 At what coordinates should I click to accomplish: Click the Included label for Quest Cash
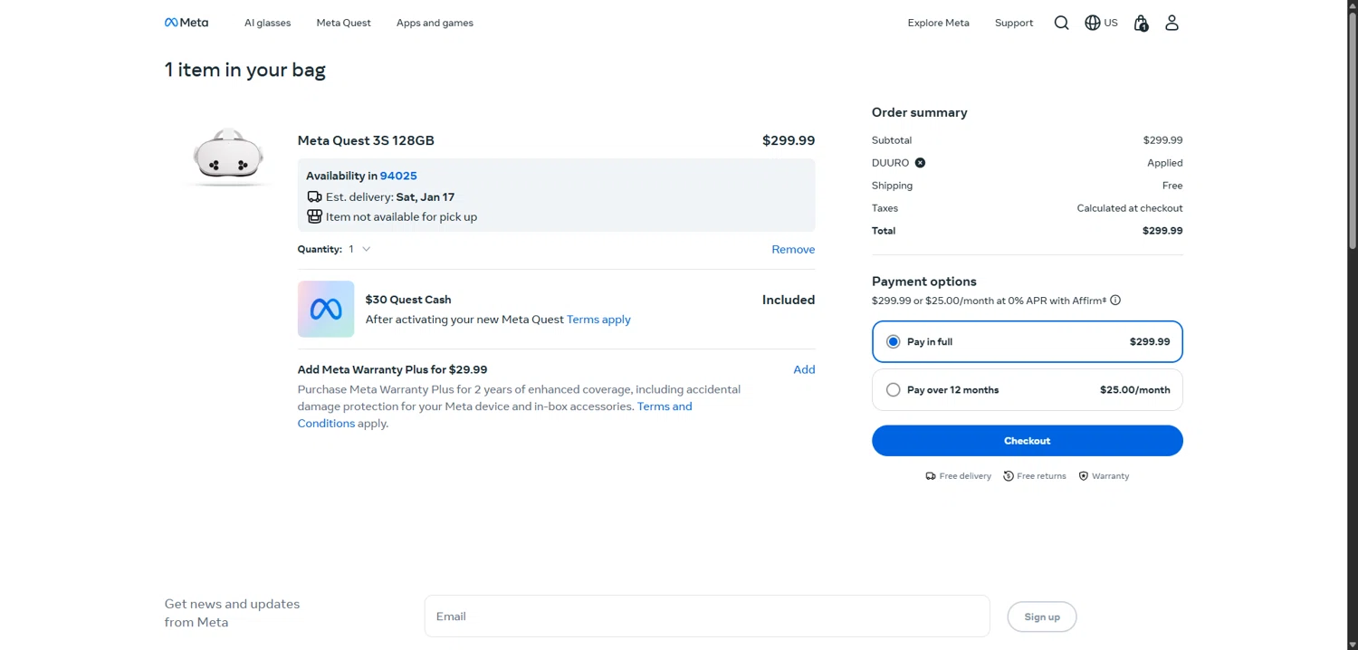[789, 300]
